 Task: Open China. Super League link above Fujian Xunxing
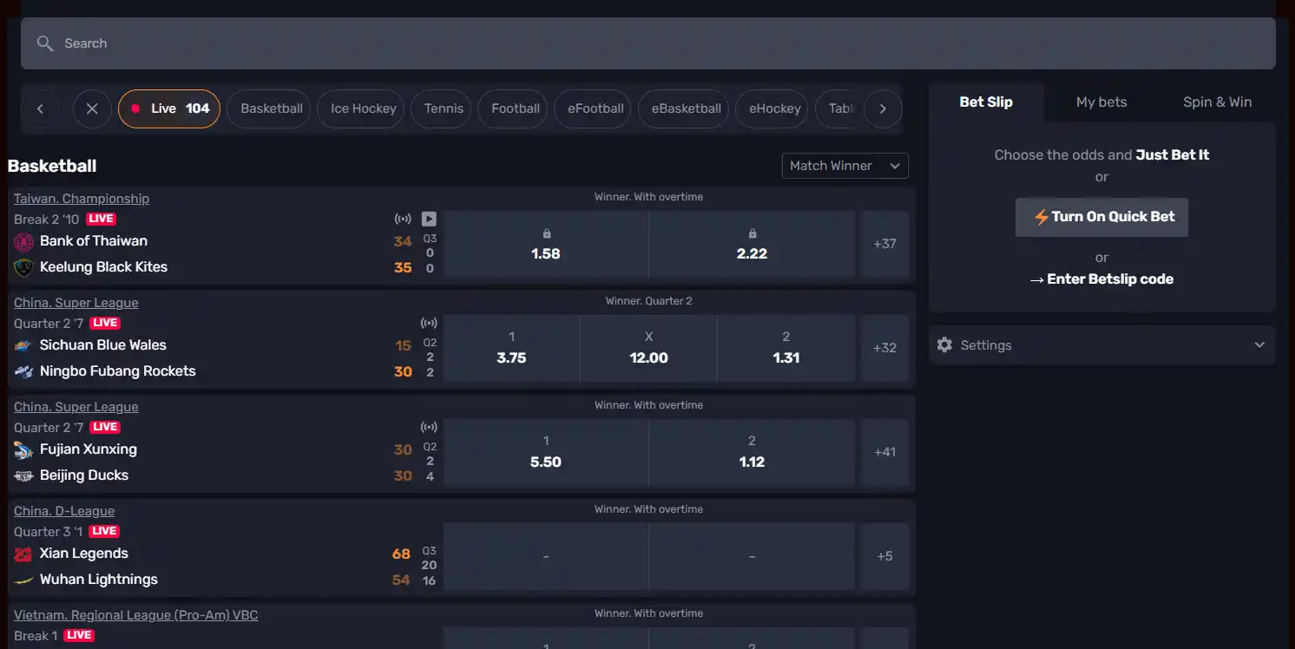pos(76,407)
